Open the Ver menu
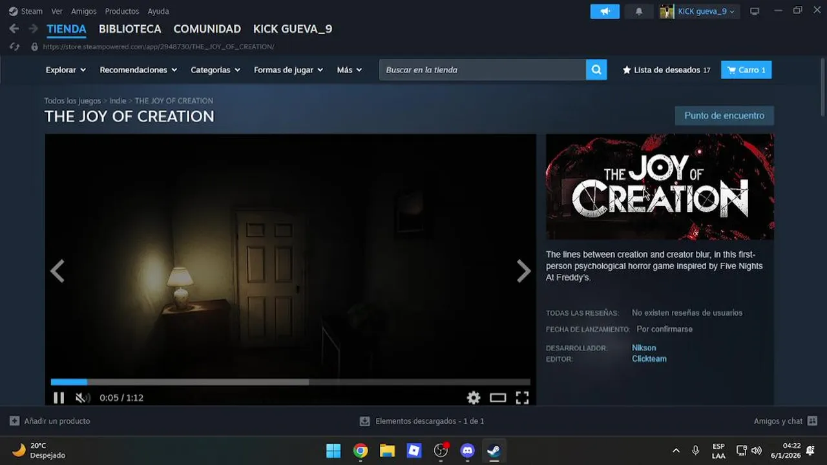Screen dimensions: 827x465 [57, 11]
